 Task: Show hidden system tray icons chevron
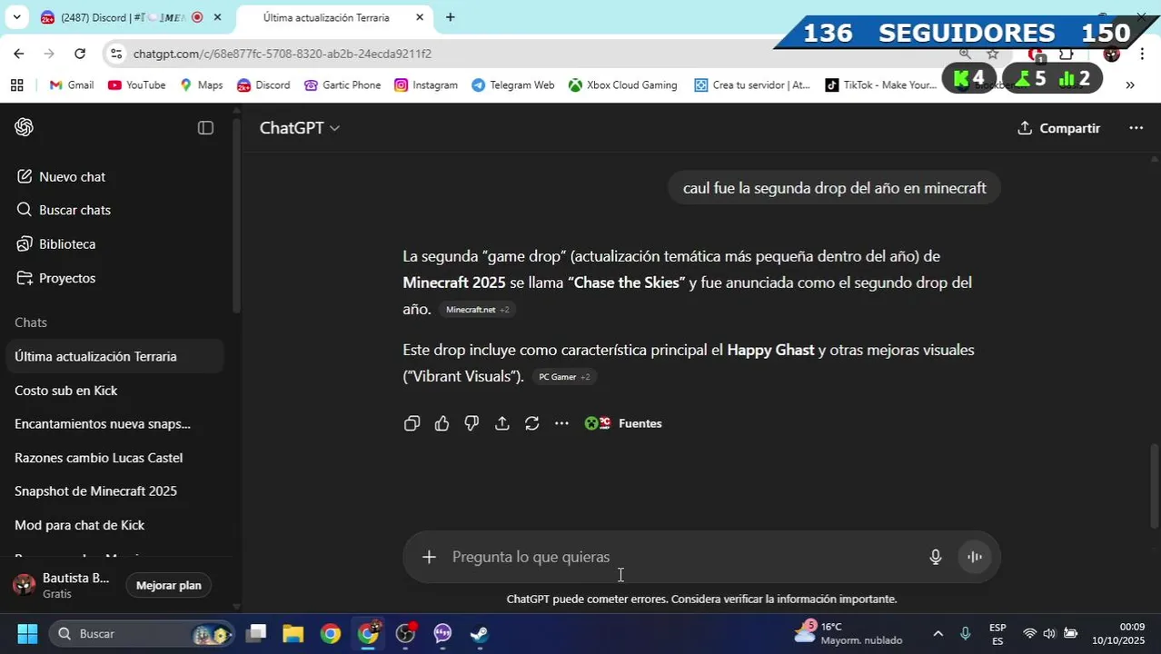938,634
